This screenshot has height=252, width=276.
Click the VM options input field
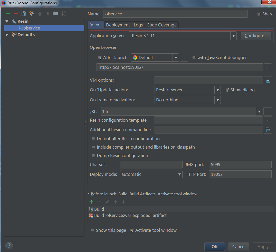coord(208,80)
